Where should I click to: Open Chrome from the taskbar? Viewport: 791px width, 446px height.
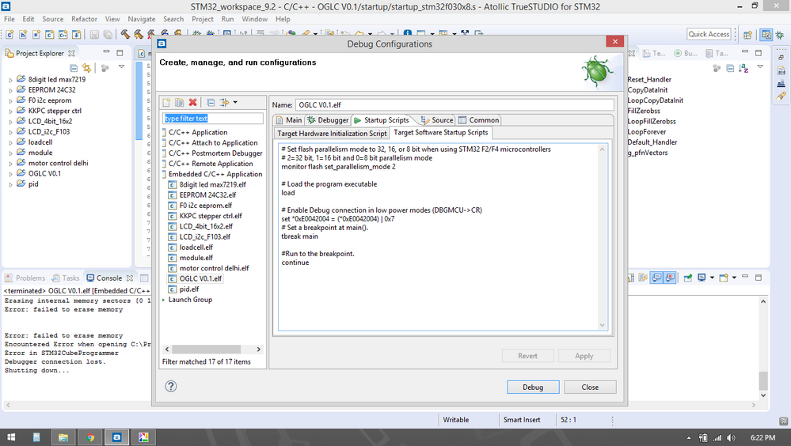coord(89,437)
